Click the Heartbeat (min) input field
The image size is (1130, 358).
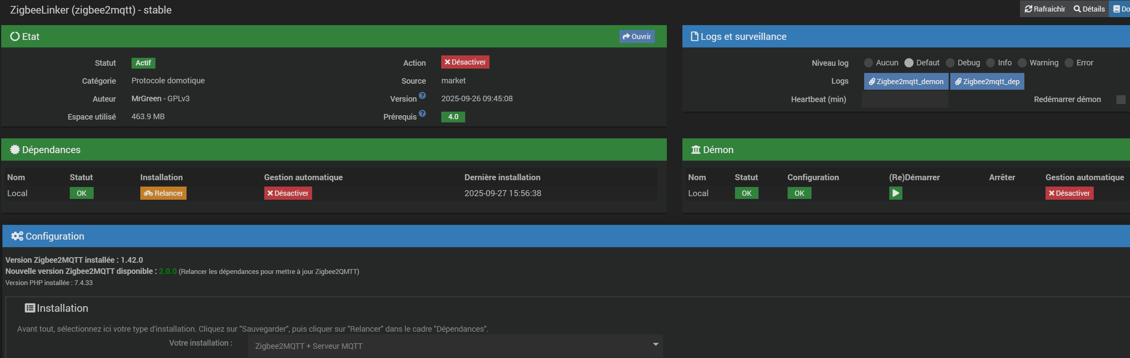click(x=904, y=100)
